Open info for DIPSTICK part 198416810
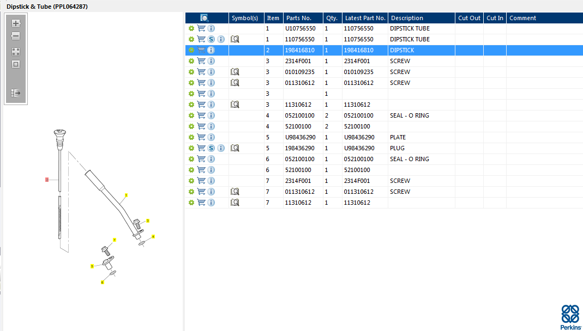583x331 pixels. coord(211,50)
